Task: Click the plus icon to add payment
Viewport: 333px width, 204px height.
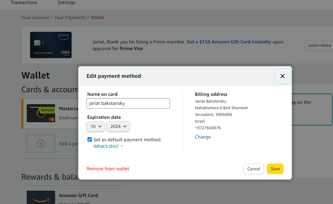Action: point(41,144)
